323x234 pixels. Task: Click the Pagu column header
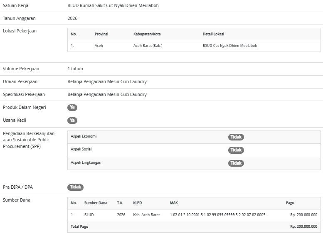tap(290, 203)
